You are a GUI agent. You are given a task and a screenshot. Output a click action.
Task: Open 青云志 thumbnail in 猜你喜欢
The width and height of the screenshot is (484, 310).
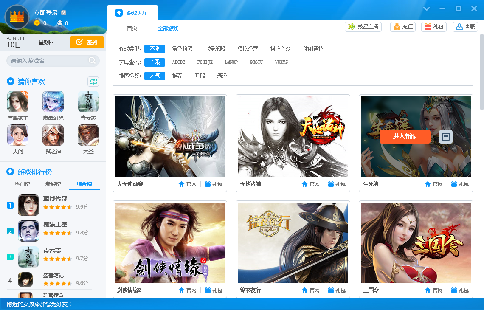click(88, 101)
